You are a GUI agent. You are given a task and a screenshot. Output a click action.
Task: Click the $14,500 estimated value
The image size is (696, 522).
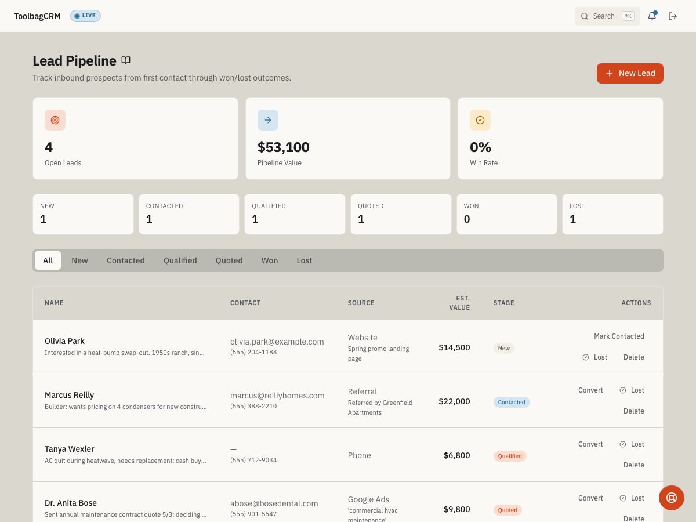454,347
